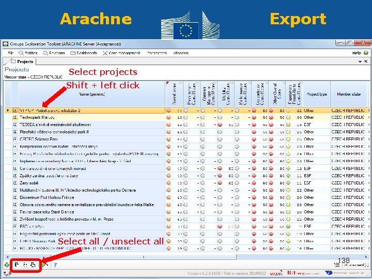Viewport: 372px width, 279px height.
Task: Select the Obnova odstaveného ramene project name
Action: (87, 205)
